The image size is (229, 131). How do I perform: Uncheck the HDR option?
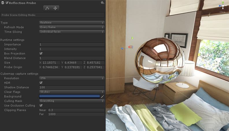click(x=41, y=83)
